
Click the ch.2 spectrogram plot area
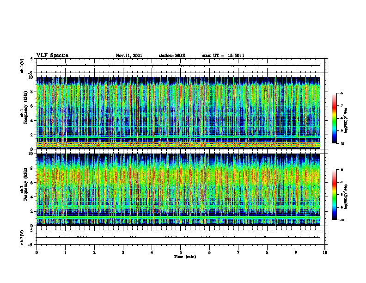178,190
